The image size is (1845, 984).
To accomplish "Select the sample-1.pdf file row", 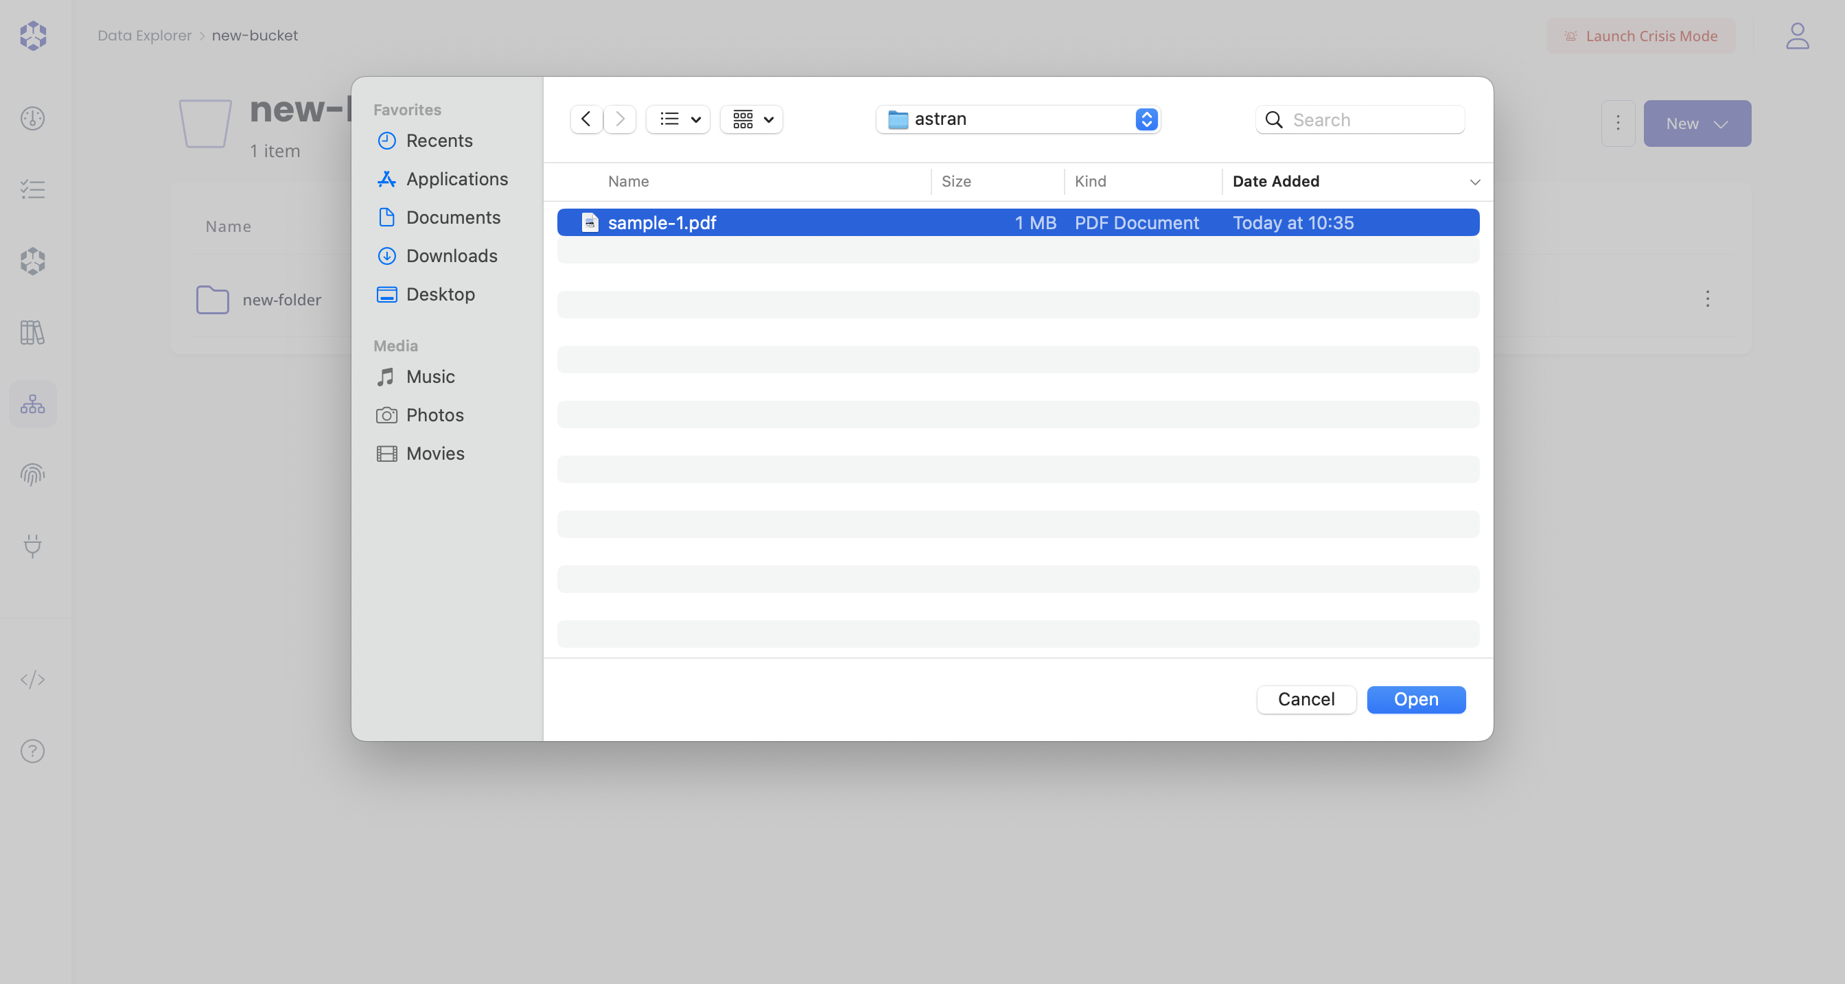I will [1017, 223].
